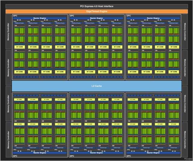193x161 pixels.
Task: Click the PCI Express 4.0 Host Interface bar
Action: [96, 6]
